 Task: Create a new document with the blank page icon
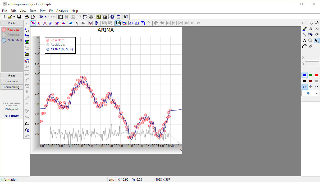tap(3, 17)
